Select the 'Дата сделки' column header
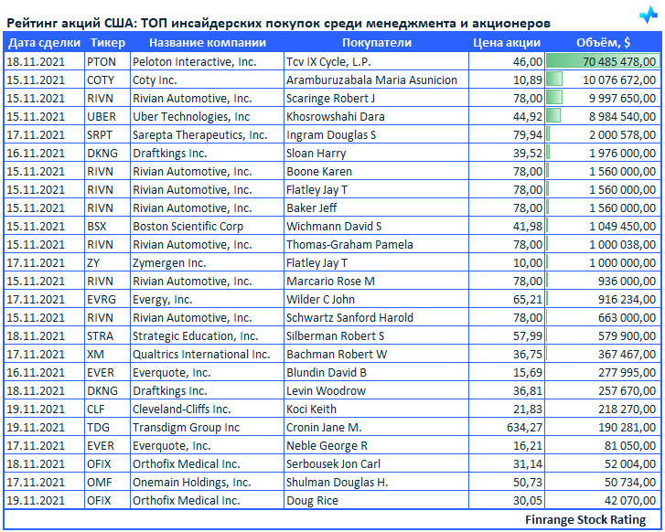The image size is (665, 532). click(x=44, y=43)
